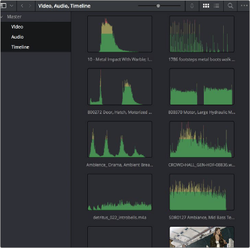Select the CROWD-HALL_GEN-HDF clip thumbnail
Viewport: 250px width, 248px height.
pos(202,140)
